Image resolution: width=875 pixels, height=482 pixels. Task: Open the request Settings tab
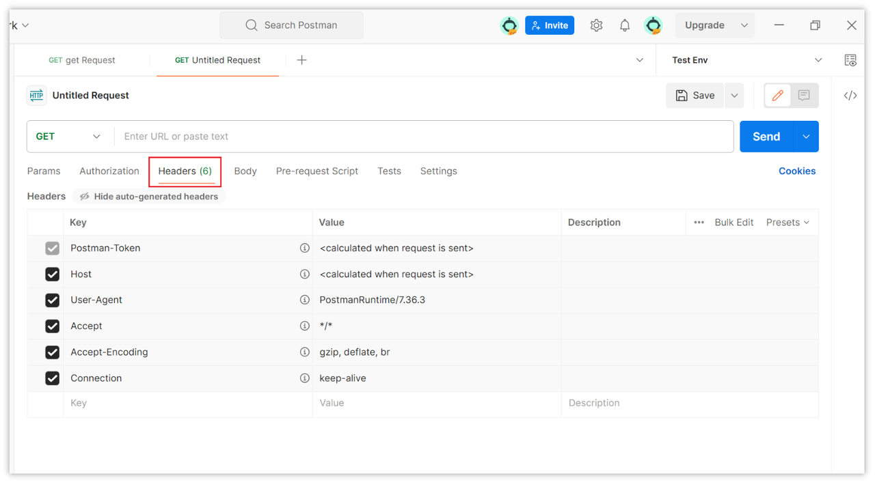coord(439,171)
